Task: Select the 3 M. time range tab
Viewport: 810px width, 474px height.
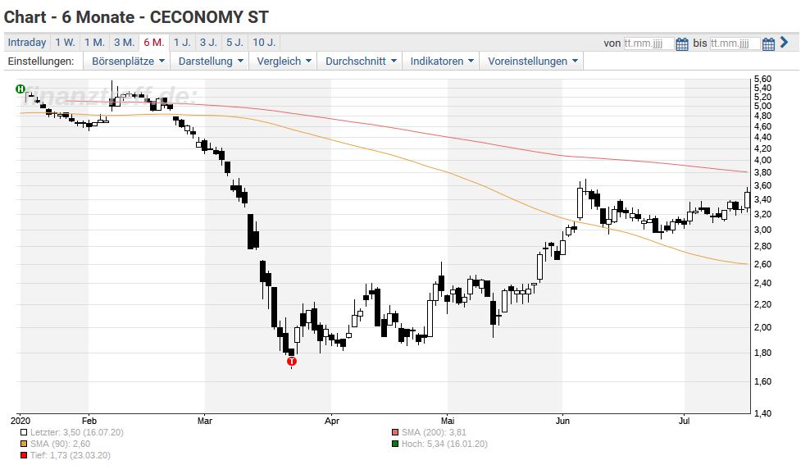Action: [x=124, y=43]
